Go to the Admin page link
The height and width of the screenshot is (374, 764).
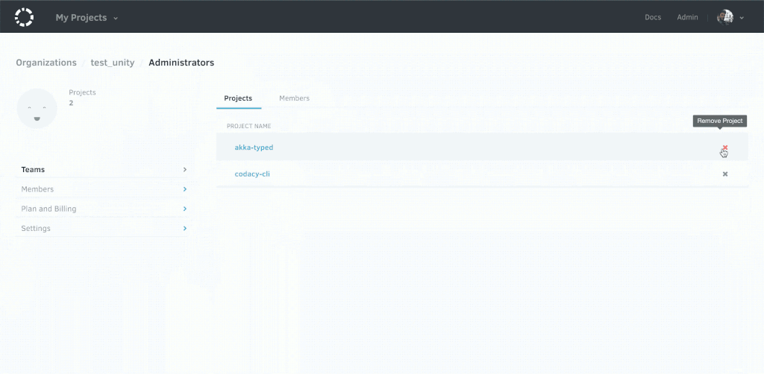(x=687, y=17)
